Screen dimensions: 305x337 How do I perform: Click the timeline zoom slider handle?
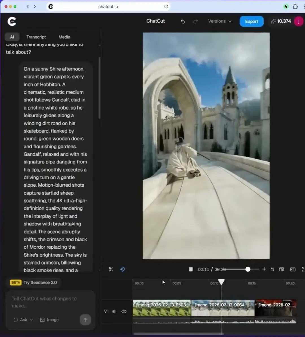click(x=248, y=269)
